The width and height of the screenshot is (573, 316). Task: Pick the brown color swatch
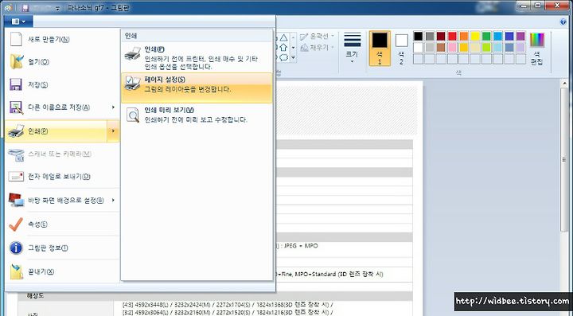tap(441, 48)
